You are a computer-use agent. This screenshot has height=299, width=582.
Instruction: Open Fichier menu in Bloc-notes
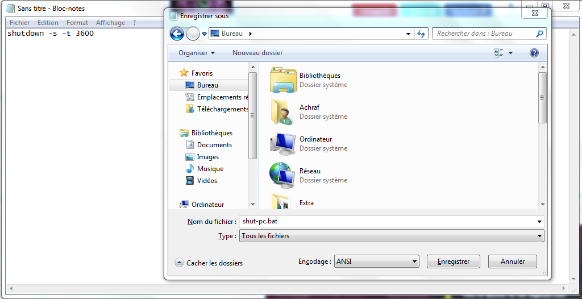click(x=20, y=23)
